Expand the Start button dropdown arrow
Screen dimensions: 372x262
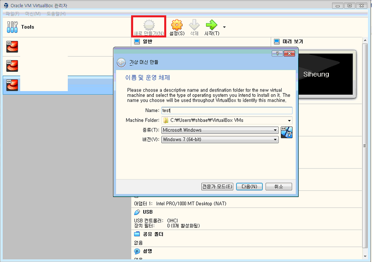(224, 27)
